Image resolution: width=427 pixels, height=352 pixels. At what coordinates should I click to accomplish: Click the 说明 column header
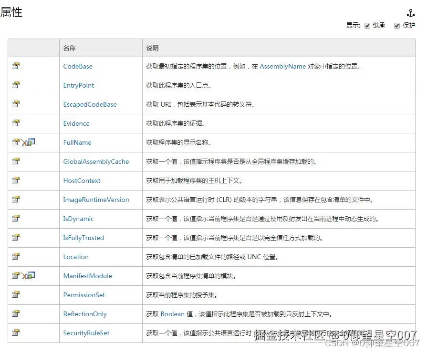click(152, 48)
